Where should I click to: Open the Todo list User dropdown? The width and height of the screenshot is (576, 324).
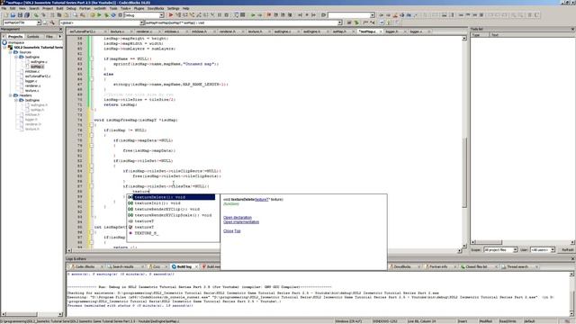click(x=552, y=250)
